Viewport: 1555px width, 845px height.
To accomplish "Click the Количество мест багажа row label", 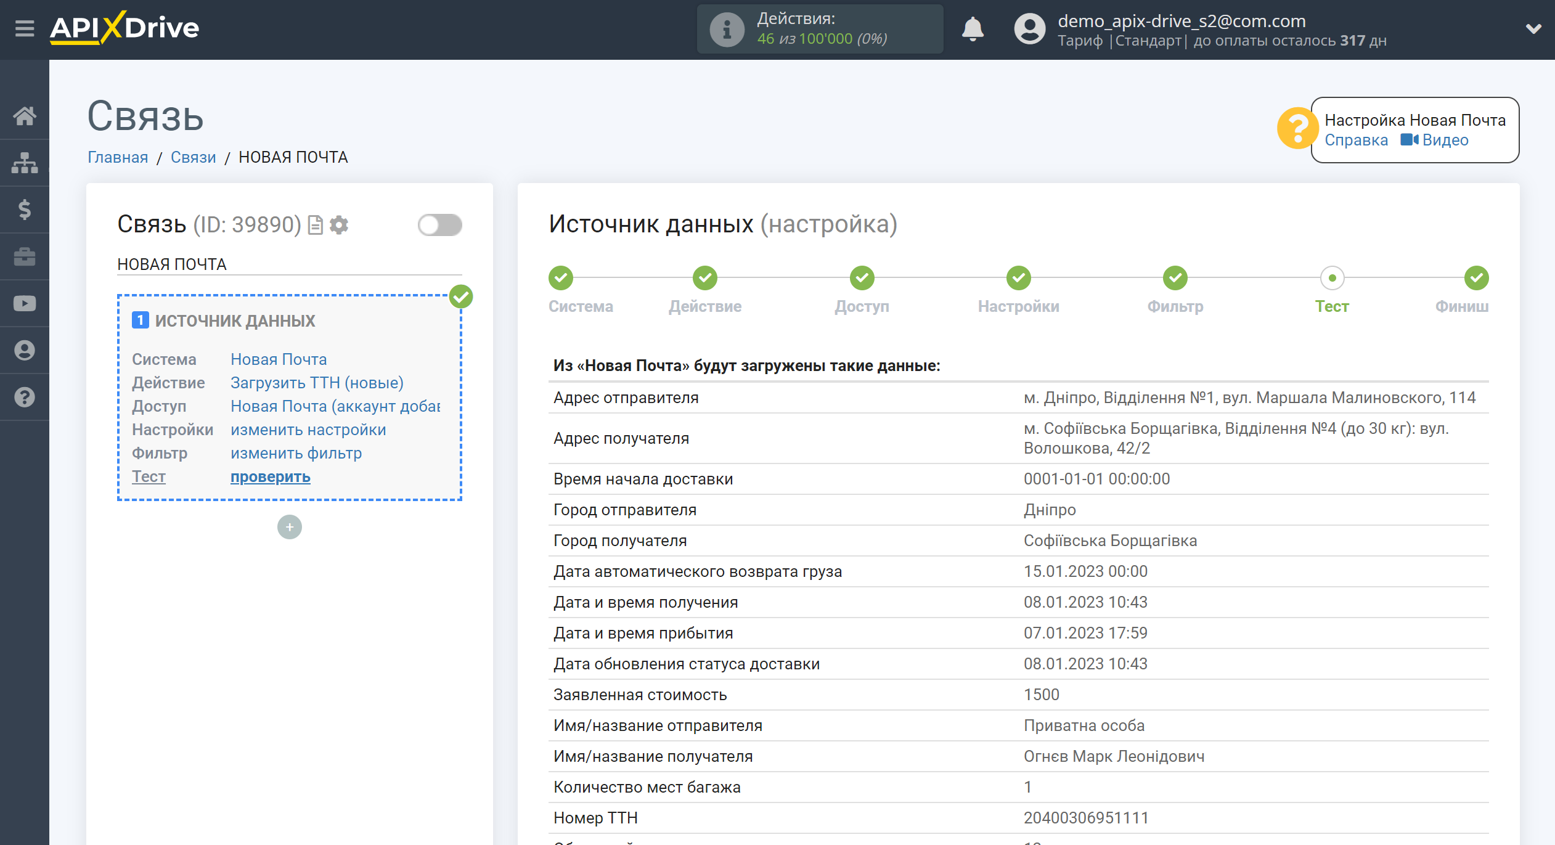I will click(647, 787).
